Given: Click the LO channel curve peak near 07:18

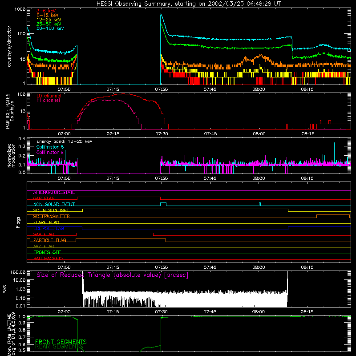Looking at the screenshot, I should coord(123,94).
